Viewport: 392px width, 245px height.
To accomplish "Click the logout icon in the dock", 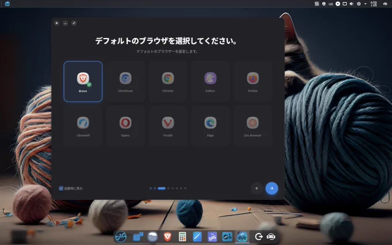I will pos(259,236).
